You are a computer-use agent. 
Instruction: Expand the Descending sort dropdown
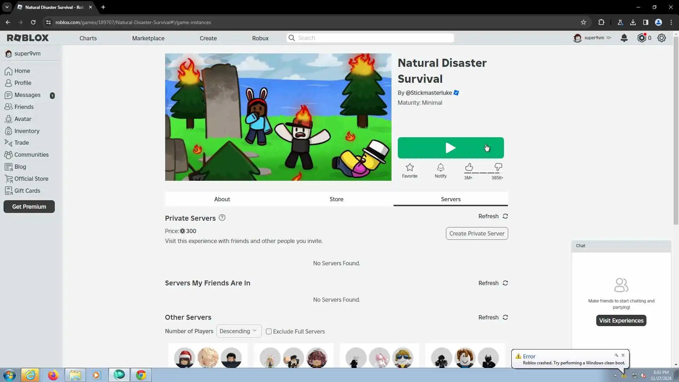click(238, 331)
